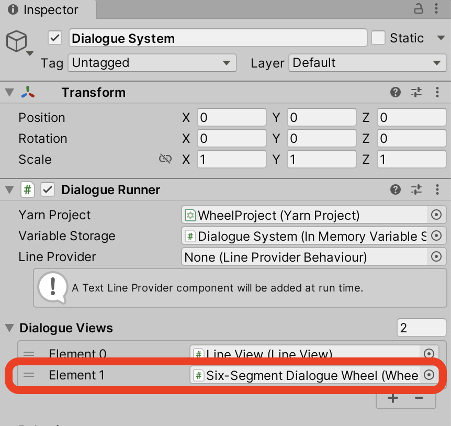Remove the selected Dialogue Views element
The width and height of the screenshot is (451, 426).
coord(419,398)
